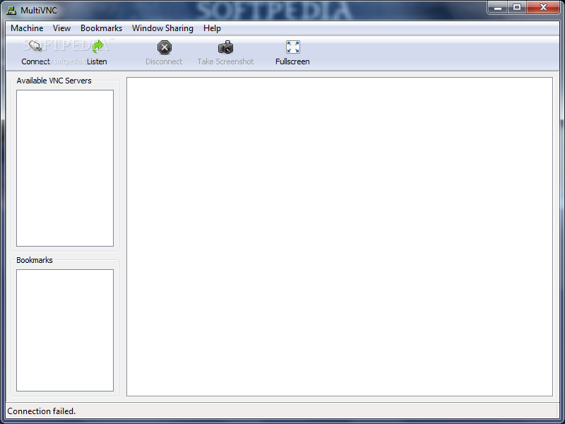Click the Fullscreen toolbar label
The height and width of the screenshot is (424, 565).
point(292,61)
